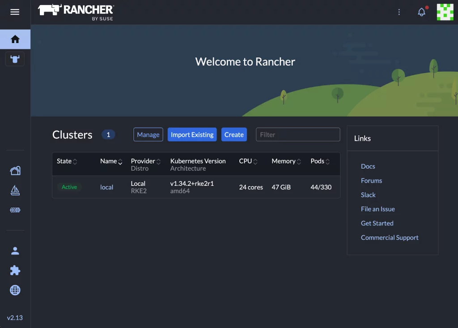Open Global Settings globe icon
The height and width of the screenshot is (328, 458).
pyautogui.click(x=15, y=290)
